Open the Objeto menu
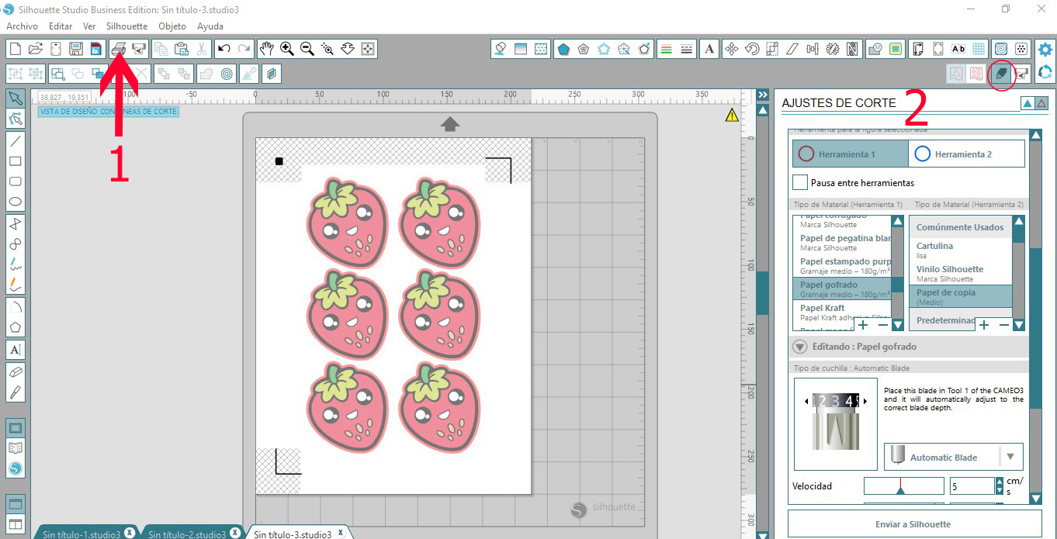This screenshot has width=1057, height=539. pos(172,26)
